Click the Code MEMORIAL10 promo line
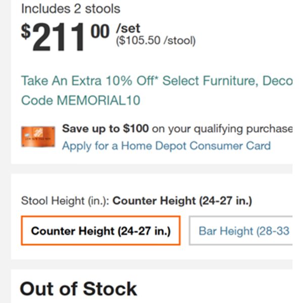 click(81, 100)
